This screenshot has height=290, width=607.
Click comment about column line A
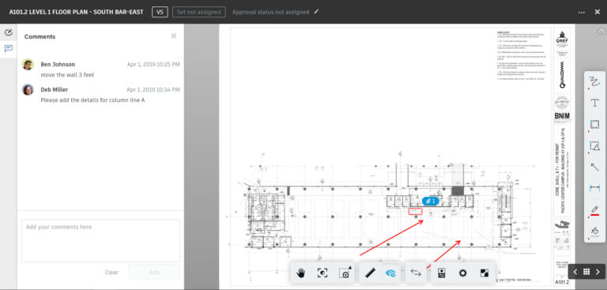pyautogui.click(x=92, y=100)
